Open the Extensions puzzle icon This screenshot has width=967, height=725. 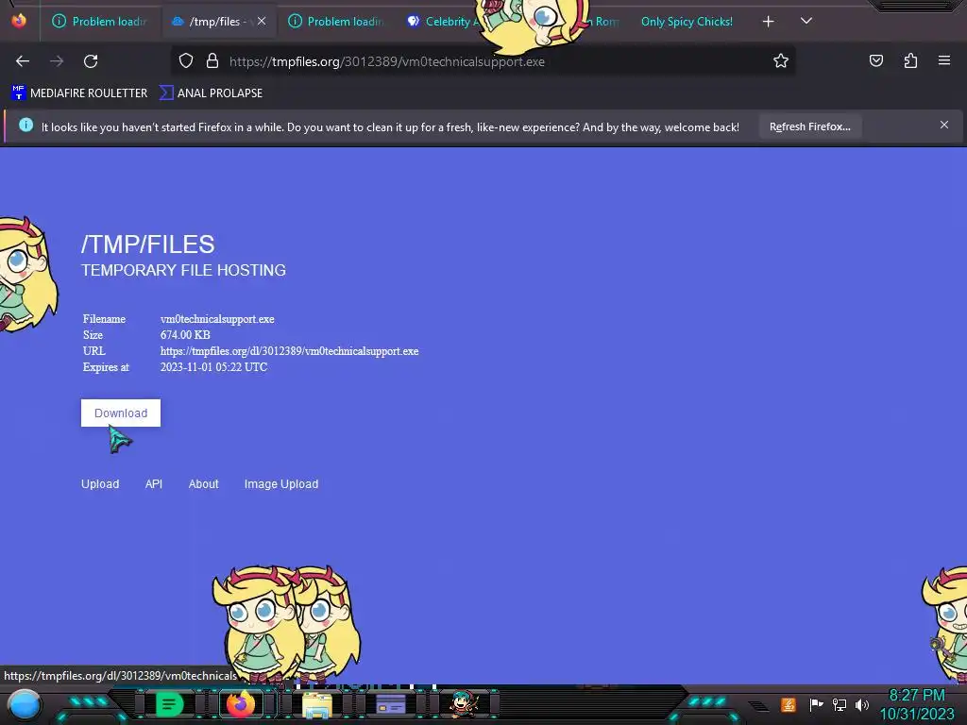(x=910, y=60)
